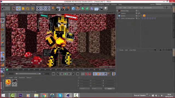175x98 pixels.
Task: Click Render to Picture Viewer icon
Action: point(63,8)
